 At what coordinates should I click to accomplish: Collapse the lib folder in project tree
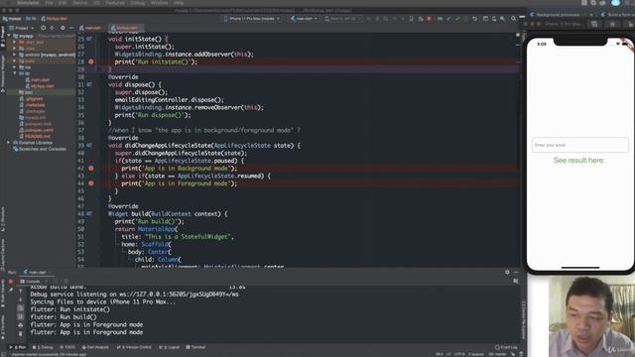(x=15, y=73)
